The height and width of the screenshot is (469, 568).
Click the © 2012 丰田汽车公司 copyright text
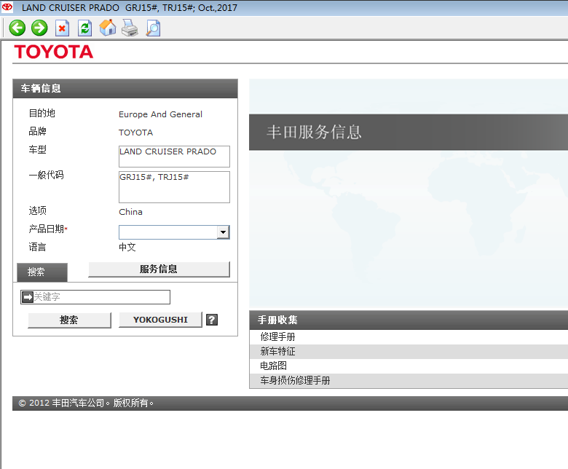click(x=86, y=403)
